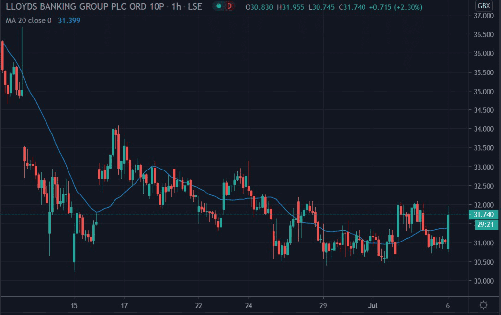Click the red D delayed-data badge
The height and width of the screenshot is (315, 501).
point(228,7)
